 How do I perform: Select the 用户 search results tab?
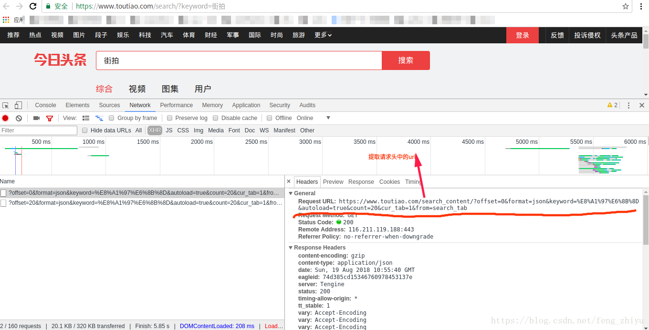coord(203,89)
